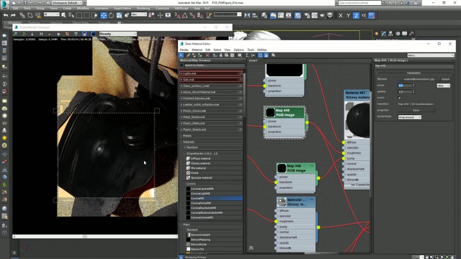
Task: Open the borderMode Wrap around dropdown
Action: [409, 117]
